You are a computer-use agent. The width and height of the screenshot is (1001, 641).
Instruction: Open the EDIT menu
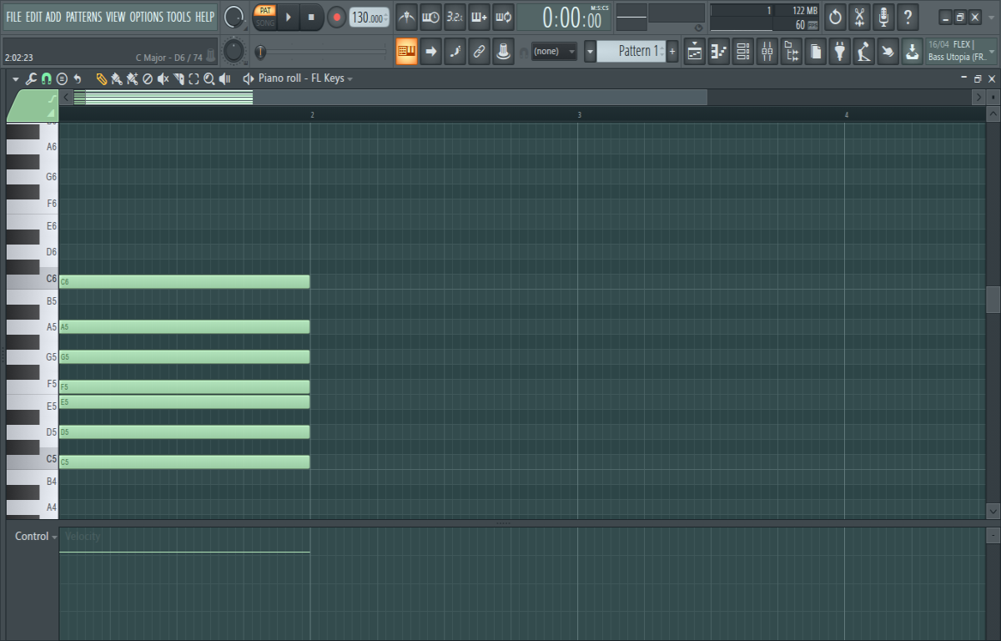(x=34, y=17)
